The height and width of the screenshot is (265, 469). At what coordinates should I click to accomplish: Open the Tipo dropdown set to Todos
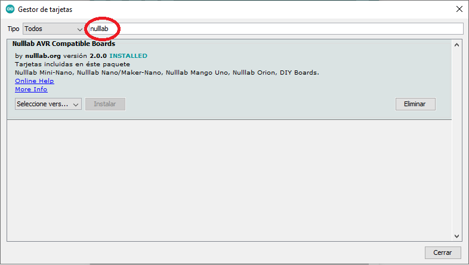[x=53, y=29]
